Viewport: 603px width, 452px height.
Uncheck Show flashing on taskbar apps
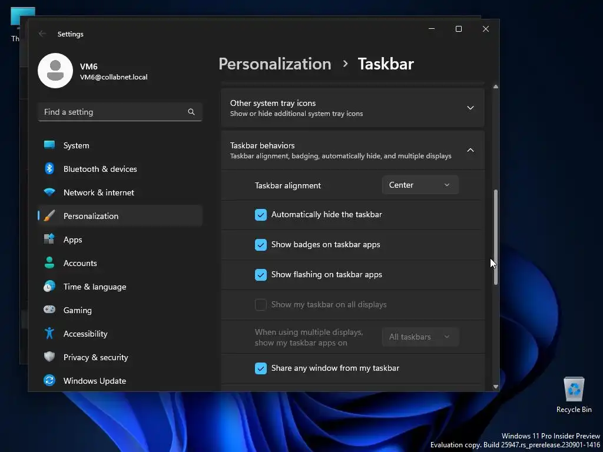coord(261,275)
